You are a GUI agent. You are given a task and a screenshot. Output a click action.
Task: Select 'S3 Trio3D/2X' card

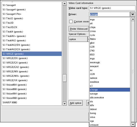32,27
